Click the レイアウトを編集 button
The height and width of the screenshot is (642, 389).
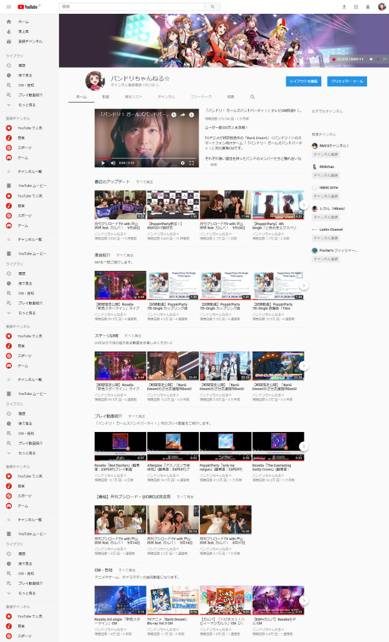(x=304, y=82)
